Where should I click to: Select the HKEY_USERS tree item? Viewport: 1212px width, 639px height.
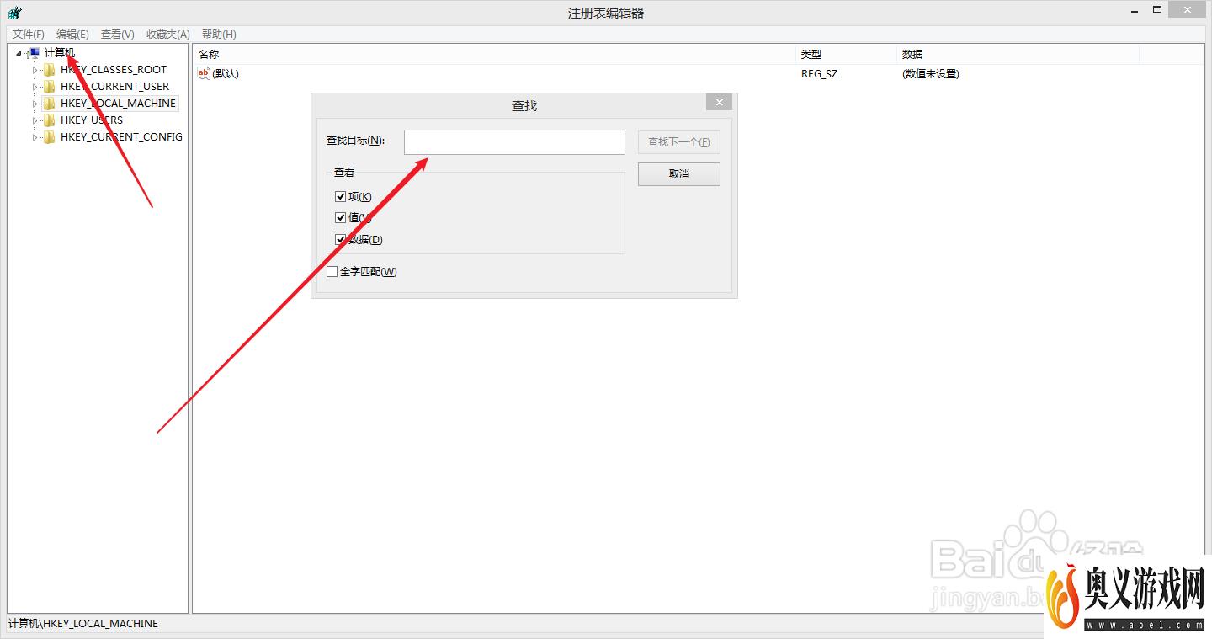pyautogui.click(x=92, y=120)
